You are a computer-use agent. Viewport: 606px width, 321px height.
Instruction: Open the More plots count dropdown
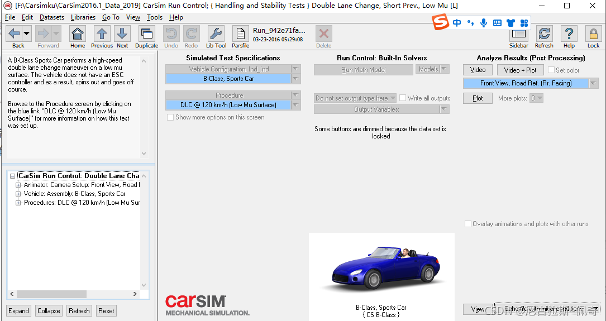tap(536, 98)
